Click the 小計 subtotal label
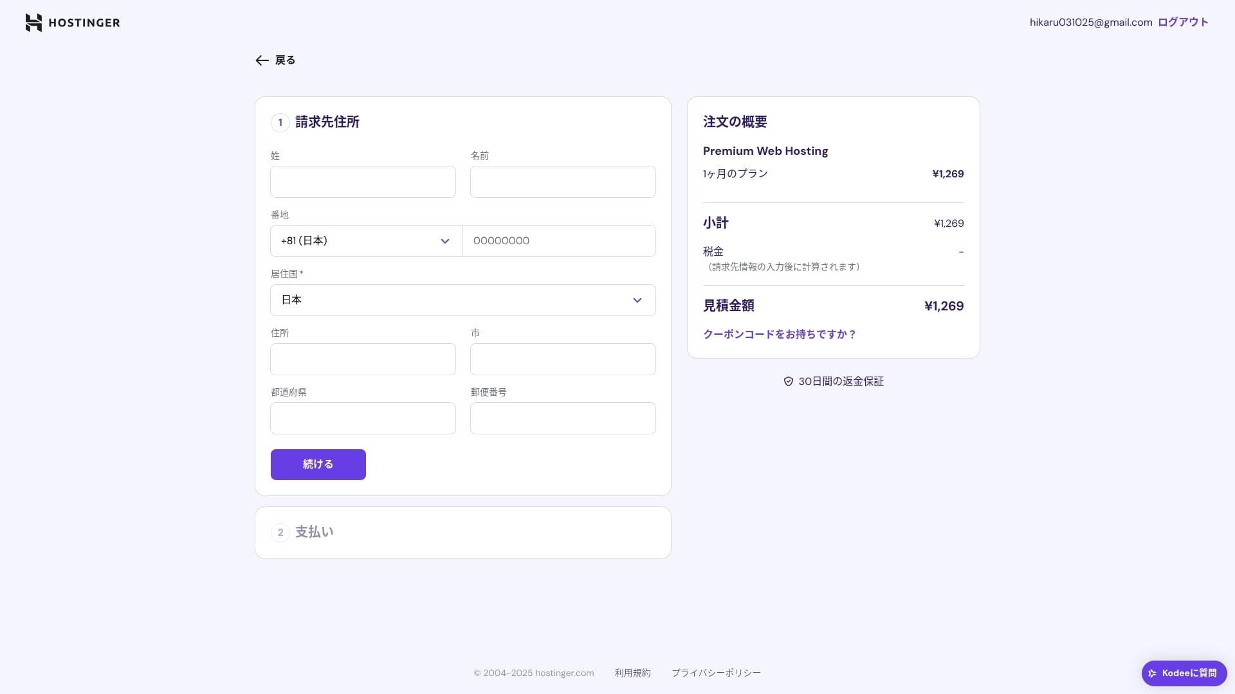 click(716, 223)
